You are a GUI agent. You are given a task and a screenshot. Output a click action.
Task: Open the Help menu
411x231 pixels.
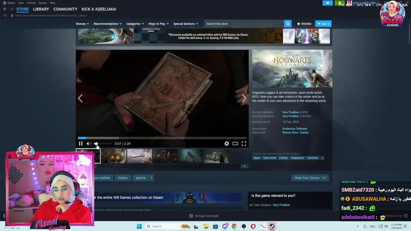tap(52, 3)
